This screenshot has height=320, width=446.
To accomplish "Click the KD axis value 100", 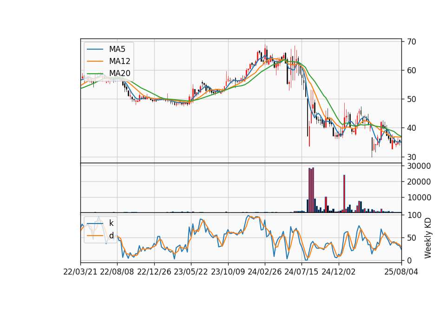I will [414, 215].
